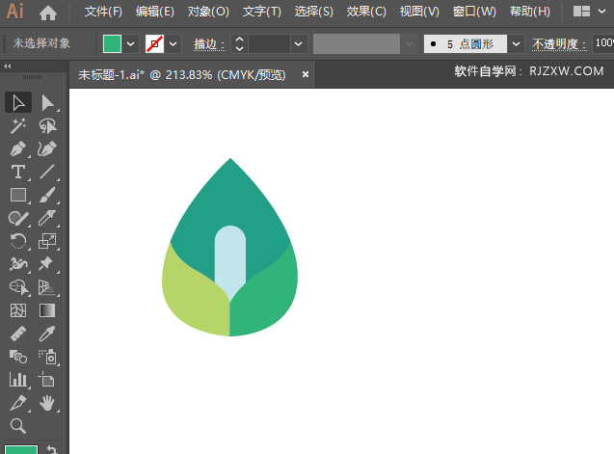Select the Hand tool
The image size is (614, 454).
pos(47,403)
